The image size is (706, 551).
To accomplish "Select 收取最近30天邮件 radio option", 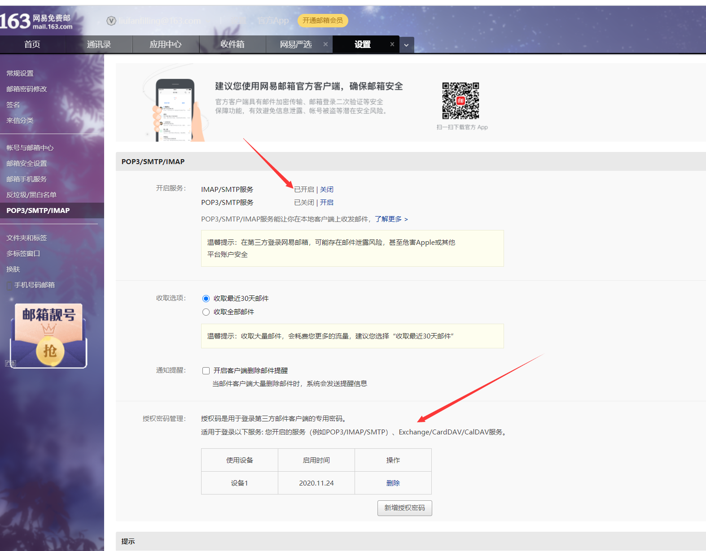I will tap(206, 299).
